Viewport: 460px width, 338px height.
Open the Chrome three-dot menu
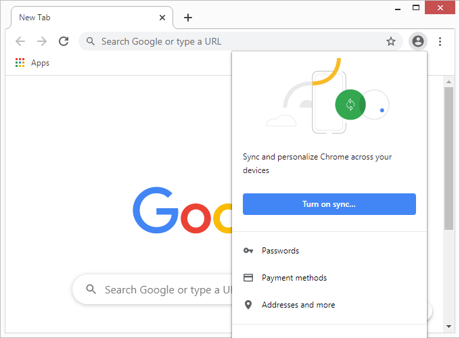[440, 41]
